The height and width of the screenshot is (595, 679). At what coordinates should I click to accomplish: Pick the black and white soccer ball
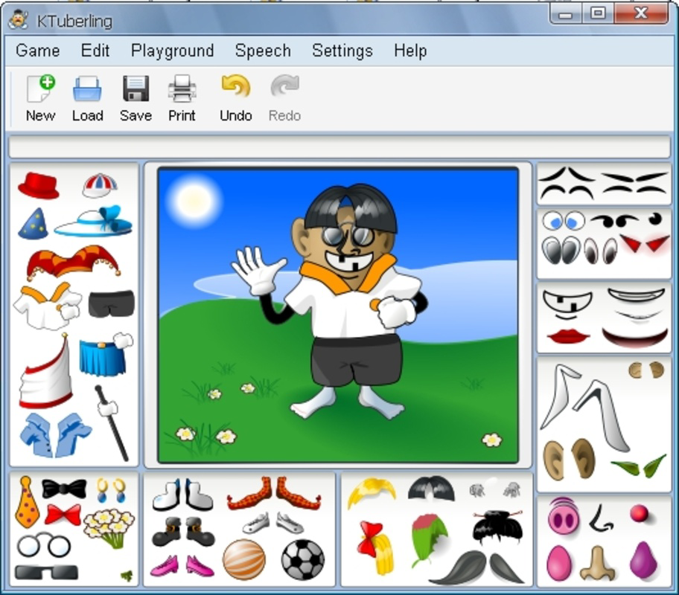303,559
